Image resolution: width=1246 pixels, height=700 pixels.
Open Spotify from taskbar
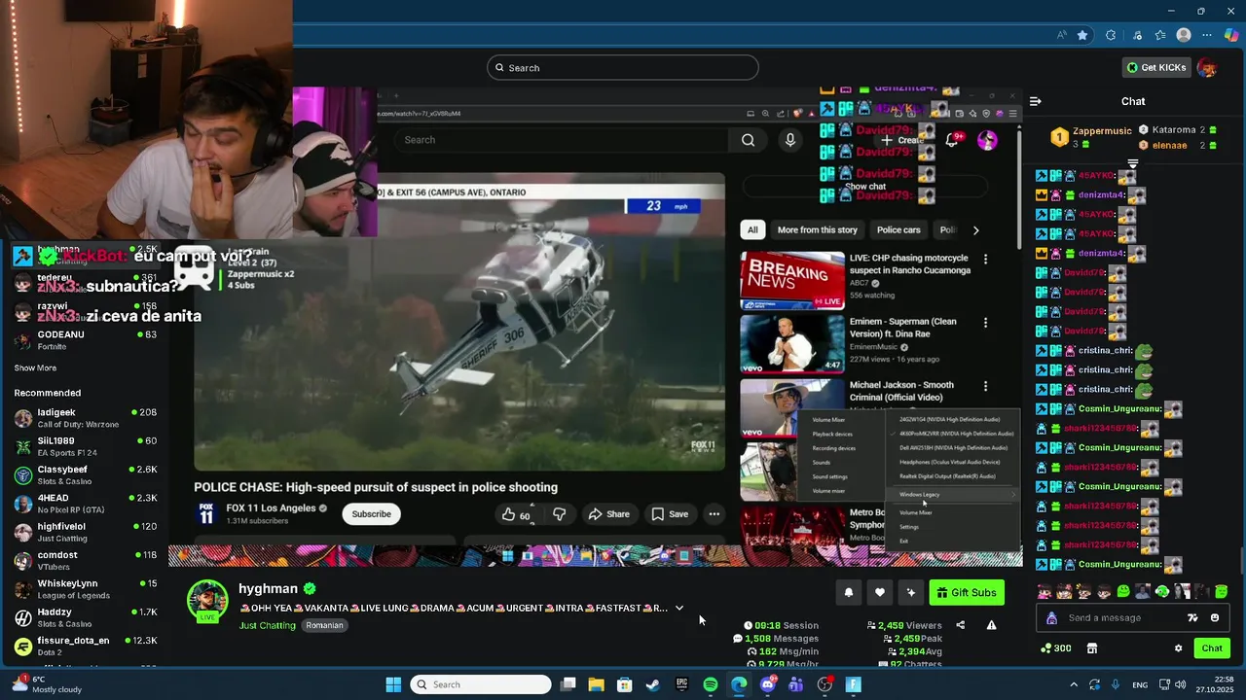(711, 684)
